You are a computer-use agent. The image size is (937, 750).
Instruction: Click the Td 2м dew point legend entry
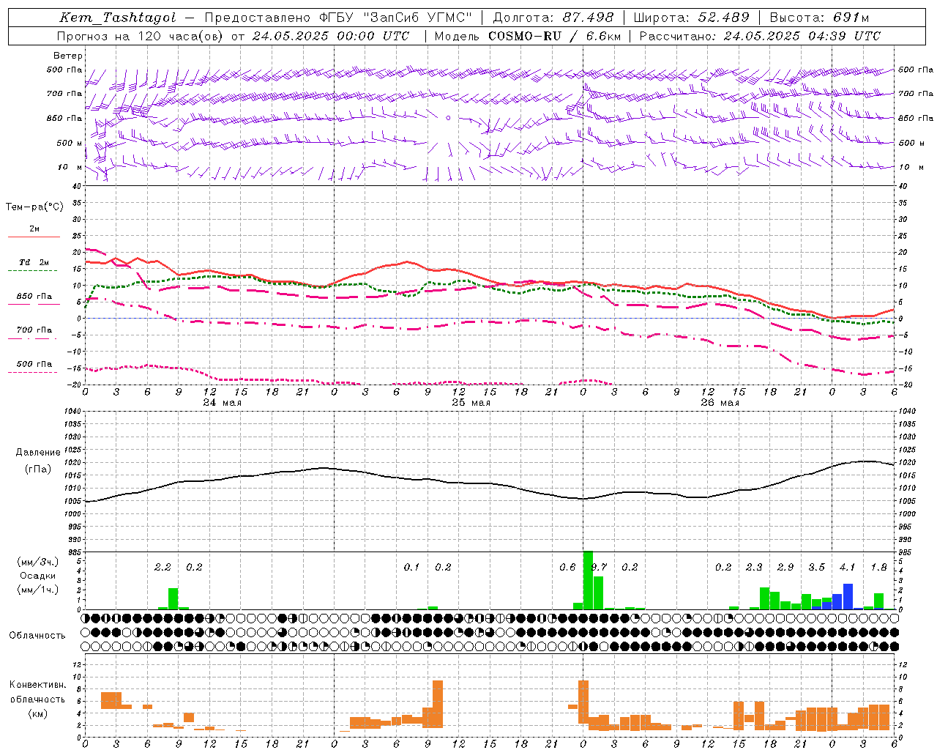tap(34, 262)
